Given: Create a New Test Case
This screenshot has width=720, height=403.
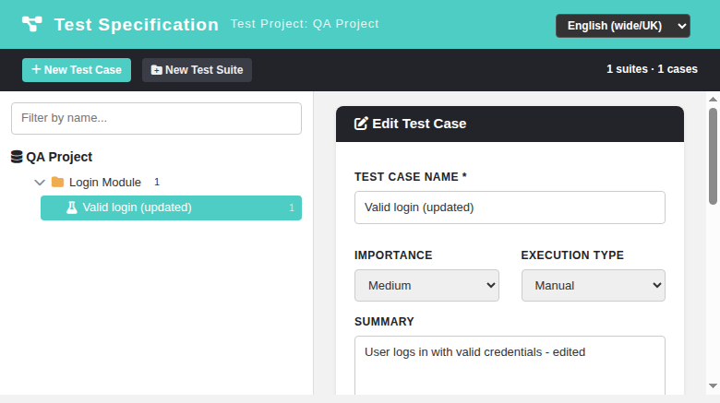Looking at the screenshot, I should coord(77,70).
